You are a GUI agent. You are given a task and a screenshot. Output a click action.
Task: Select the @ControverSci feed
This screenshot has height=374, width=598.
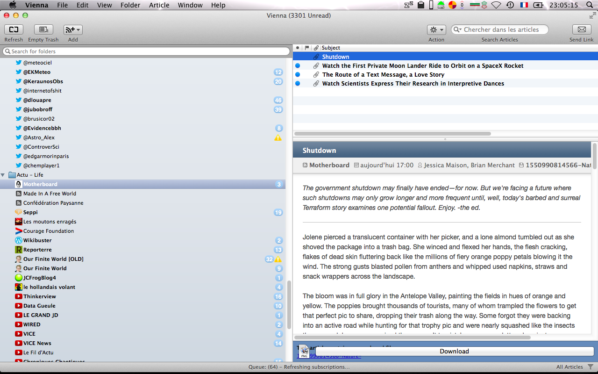[41, 147]
